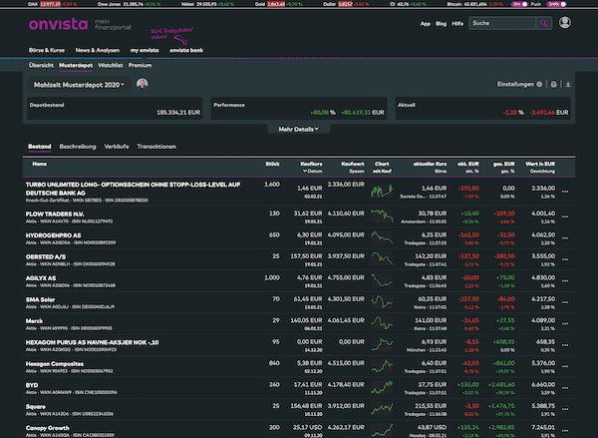Screen dimensions: 598x438
Task: Toggle the Dark mode switch
Action: (x=556, y=4)
